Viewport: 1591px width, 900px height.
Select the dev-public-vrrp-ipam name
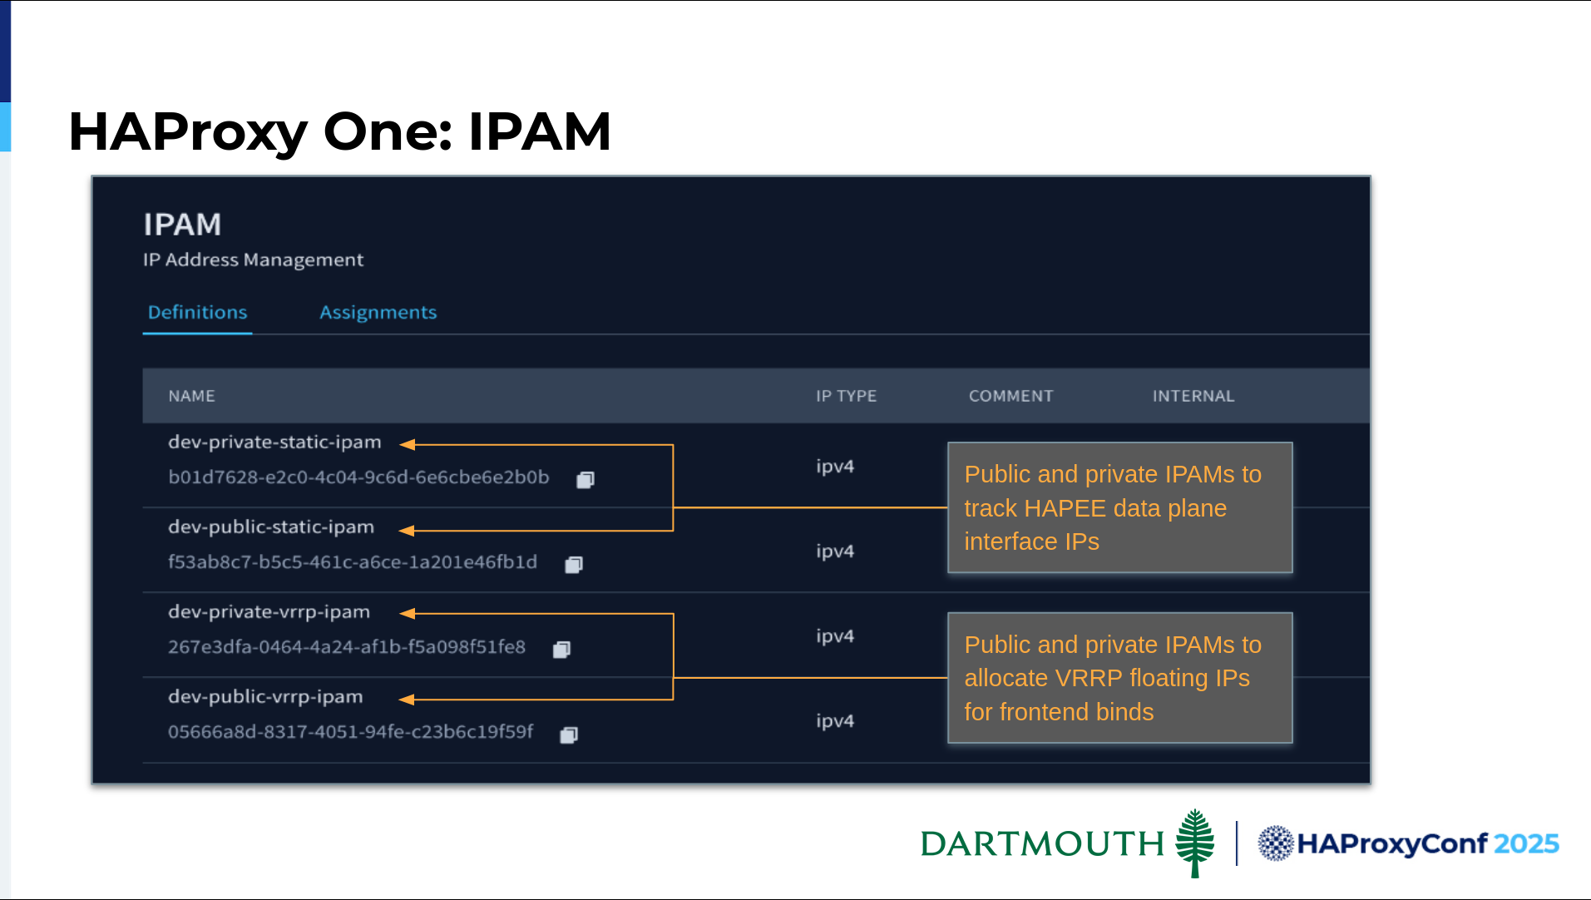click(265, 697)
